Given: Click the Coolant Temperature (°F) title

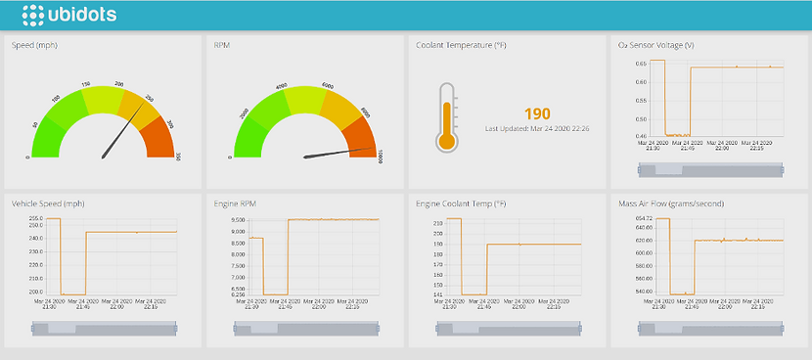Looking at the screenshot, I should point(461,45).
